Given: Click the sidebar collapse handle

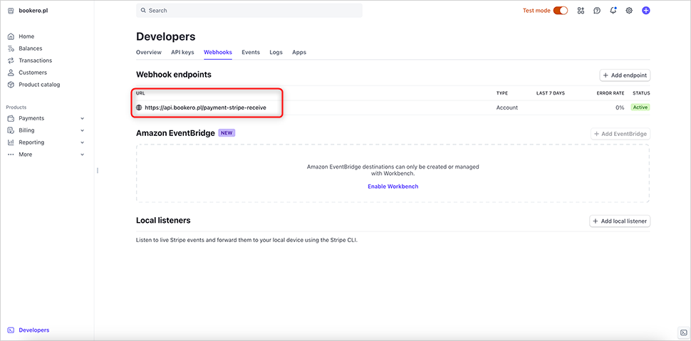Looking at the screenshot, I should coord(98,171).
